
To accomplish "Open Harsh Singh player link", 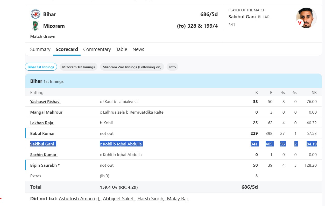I will 151,199.
